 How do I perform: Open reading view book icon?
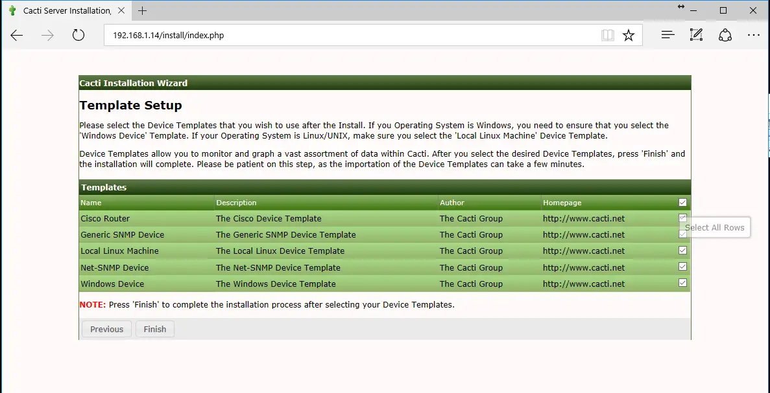click(x=607, y=35)
